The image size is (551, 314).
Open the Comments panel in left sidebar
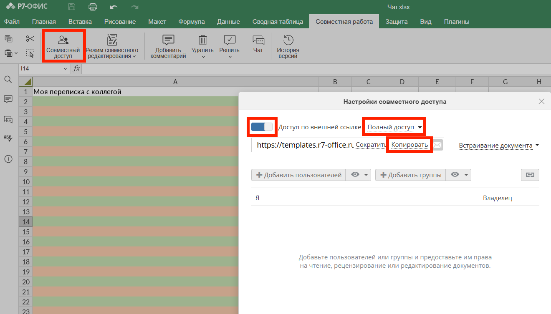click(8, 99)
